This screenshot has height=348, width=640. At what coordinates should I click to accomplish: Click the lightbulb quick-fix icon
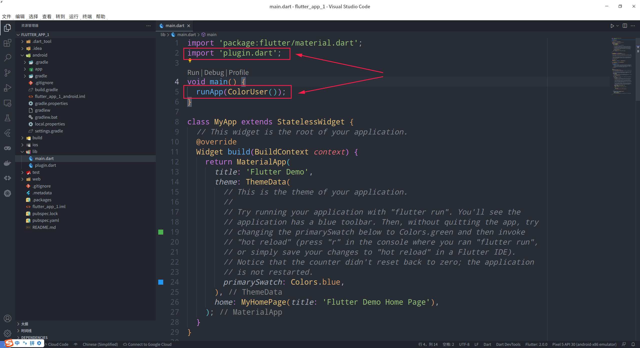pos(190,60)
